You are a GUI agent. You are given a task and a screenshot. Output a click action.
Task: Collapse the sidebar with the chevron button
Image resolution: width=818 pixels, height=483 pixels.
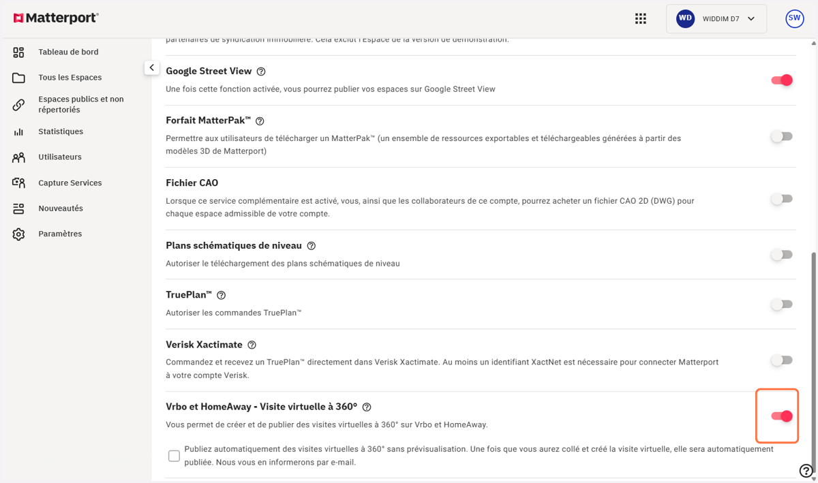point(151,68)
